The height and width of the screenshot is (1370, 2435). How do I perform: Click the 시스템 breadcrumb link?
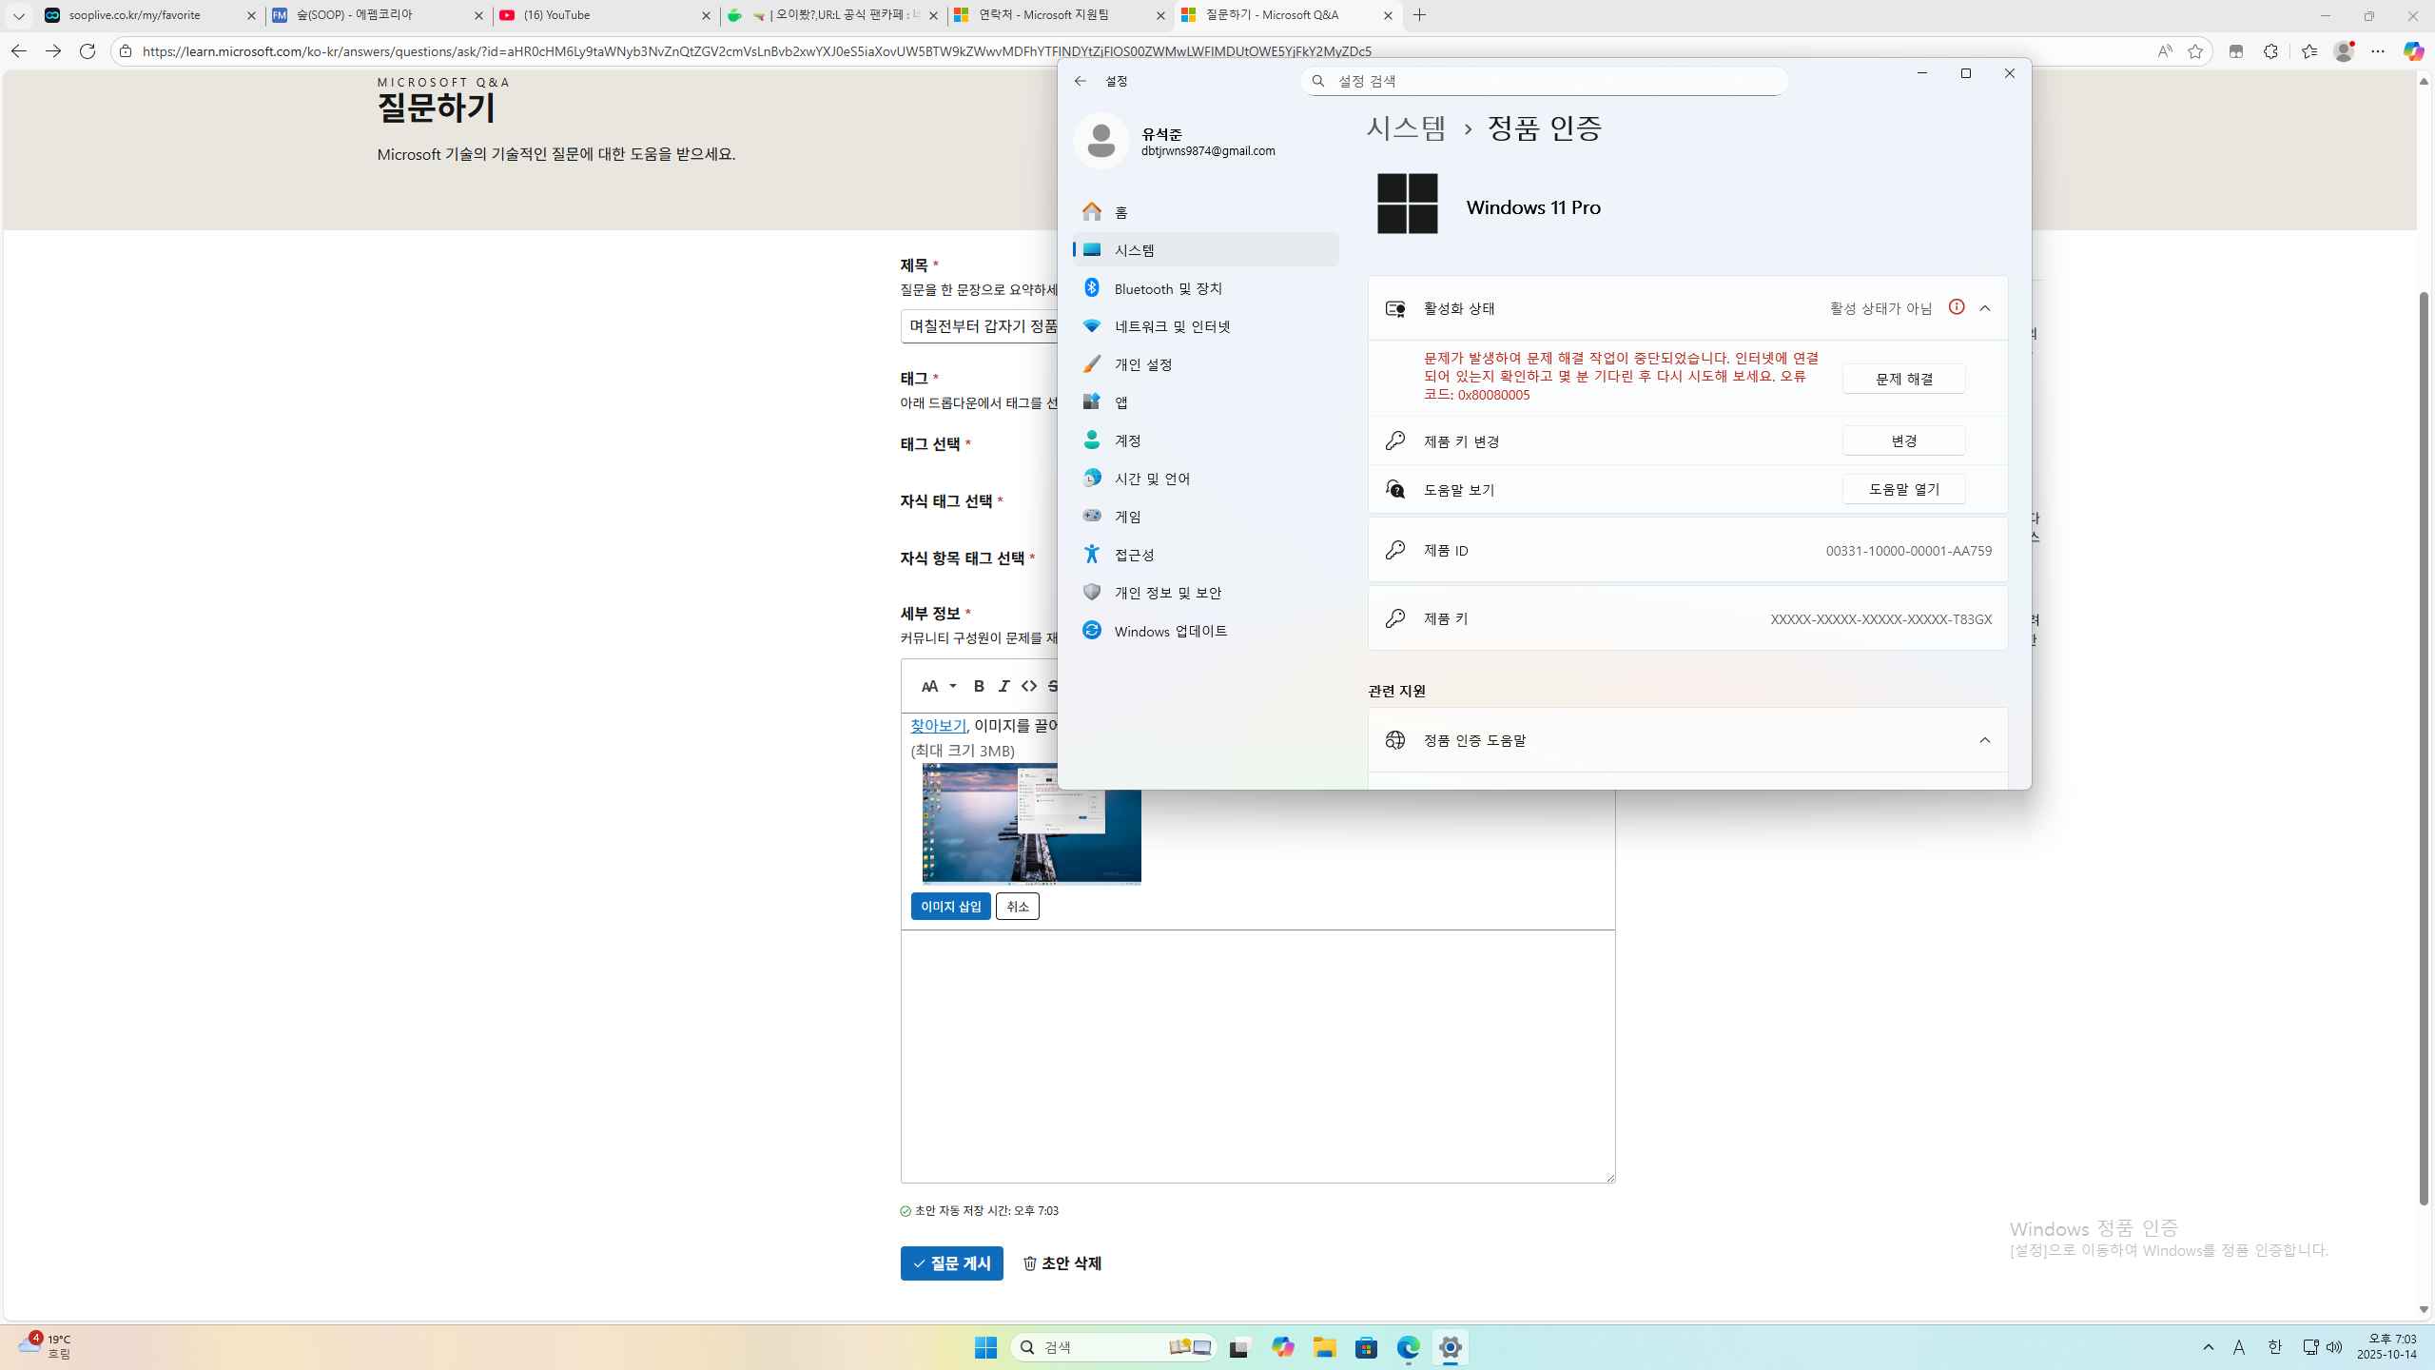coord(1406,127)
